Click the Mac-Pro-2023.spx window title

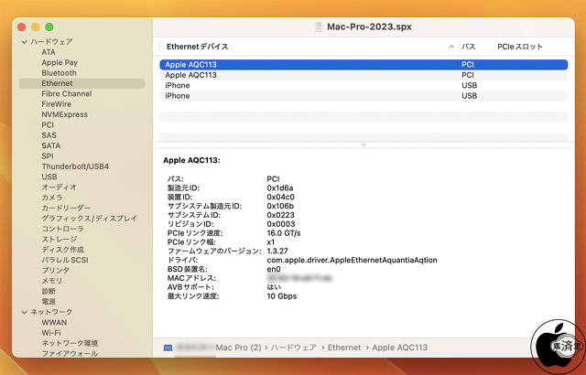pos(369,27)
